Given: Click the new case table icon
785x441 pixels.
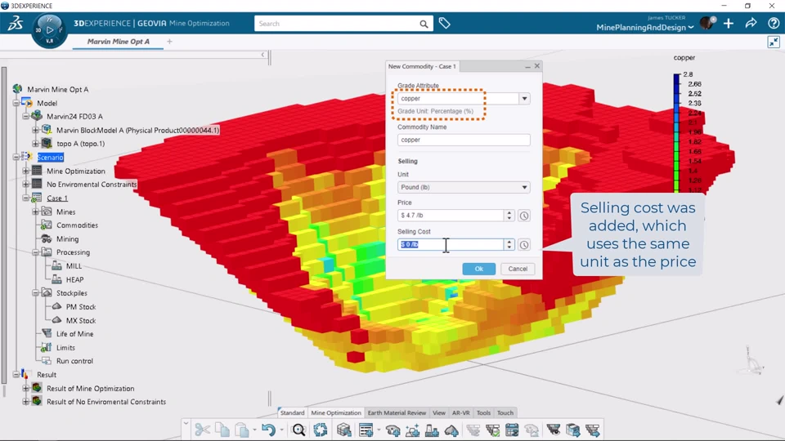Looking at the screenshot, I should tap(366, 430).
